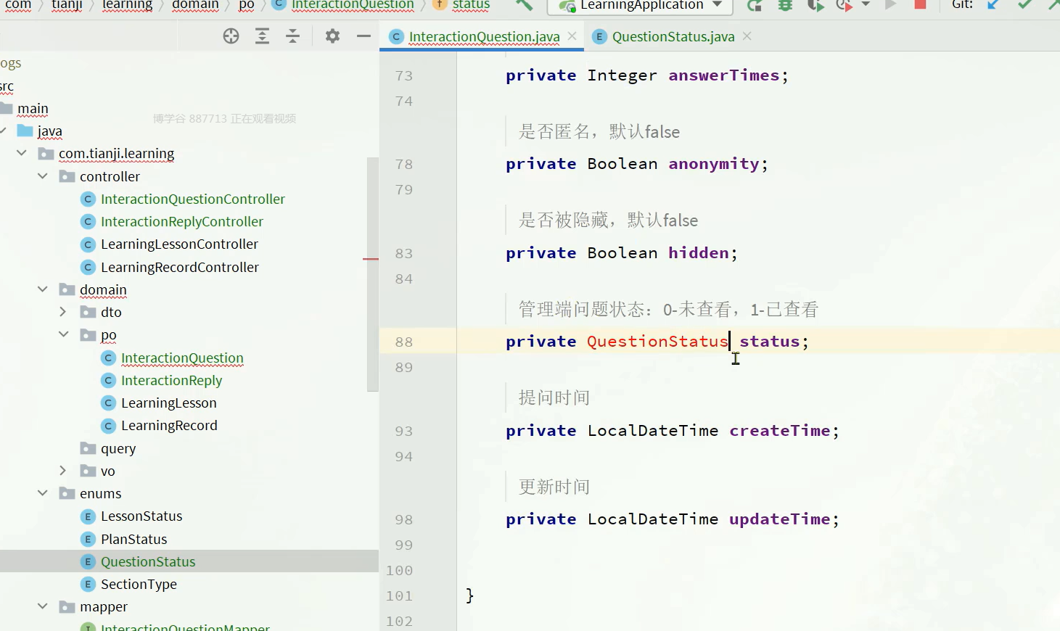Click the Profiler run icon
The width and height of the screenshot is (1060, 631).
(844, 5)
